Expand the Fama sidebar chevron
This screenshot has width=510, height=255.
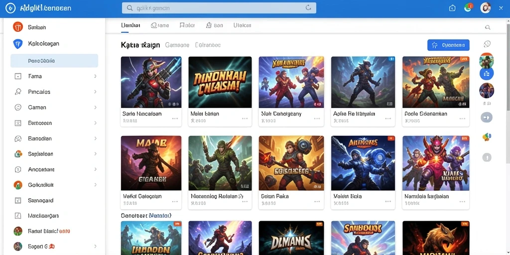point(95,76)
